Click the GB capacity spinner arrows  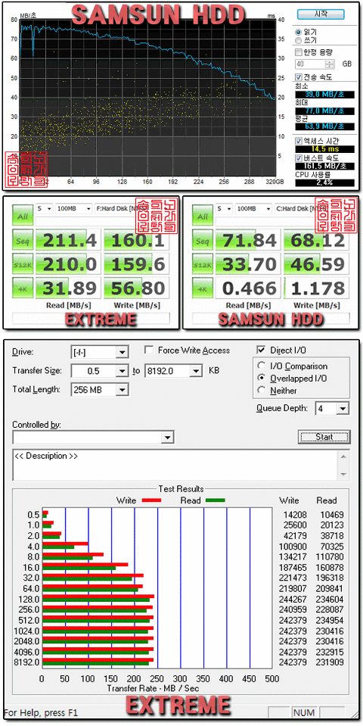[330, 64]
